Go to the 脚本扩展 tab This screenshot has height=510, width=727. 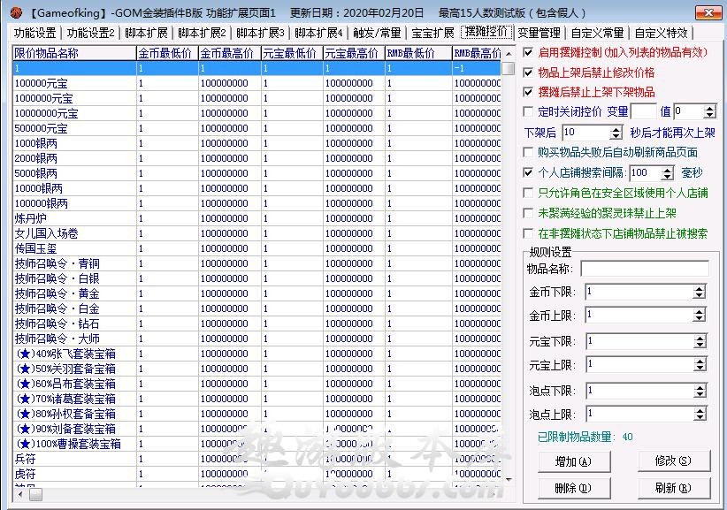[x=146, y=33]
